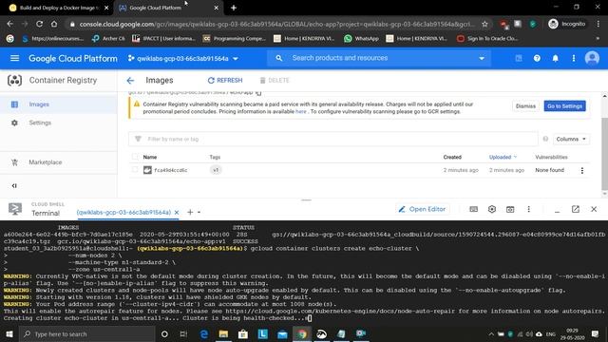Image resolution: width=608 pixels, height=342 pixels.
Task: Select the qwiklabs-gcp-03 Cloud Shell terminal tab
Action: click(123, 213)
